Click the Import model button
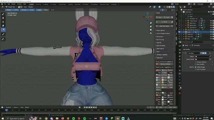 [x=159, y=17]
